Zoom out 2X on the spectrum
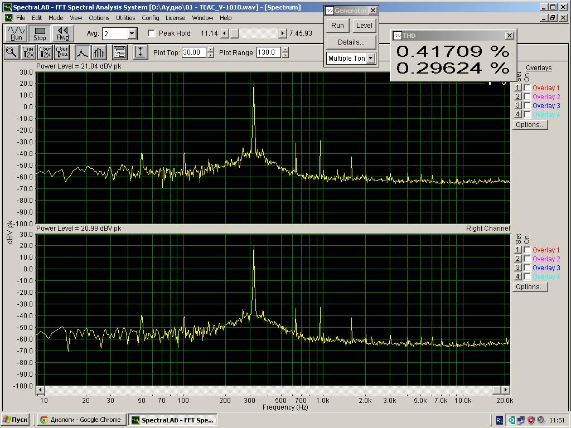The width and height of the screenshot is (571, 428). pos(45,52)
